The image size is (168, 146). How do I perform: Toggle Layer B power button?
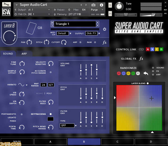104,29
